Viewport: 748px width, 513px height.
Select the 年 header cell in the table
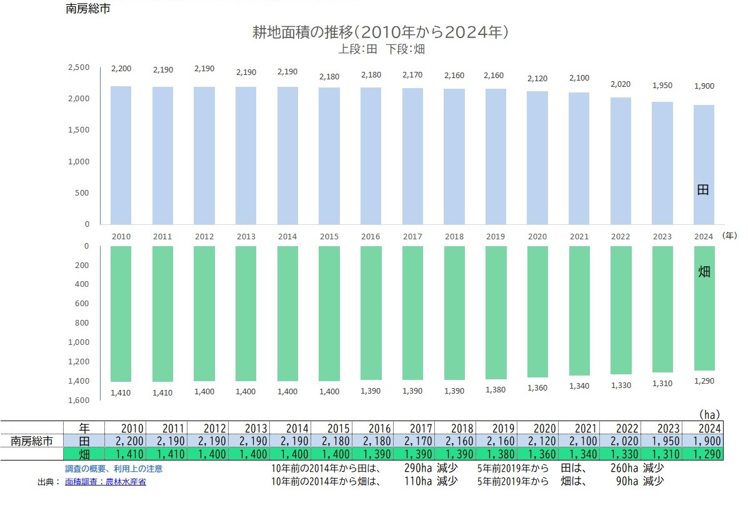[x=84, y=428]
